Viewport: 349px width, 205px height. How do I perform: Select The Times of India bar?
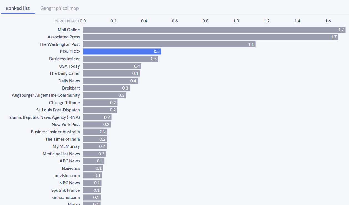[x=95, y=139]
